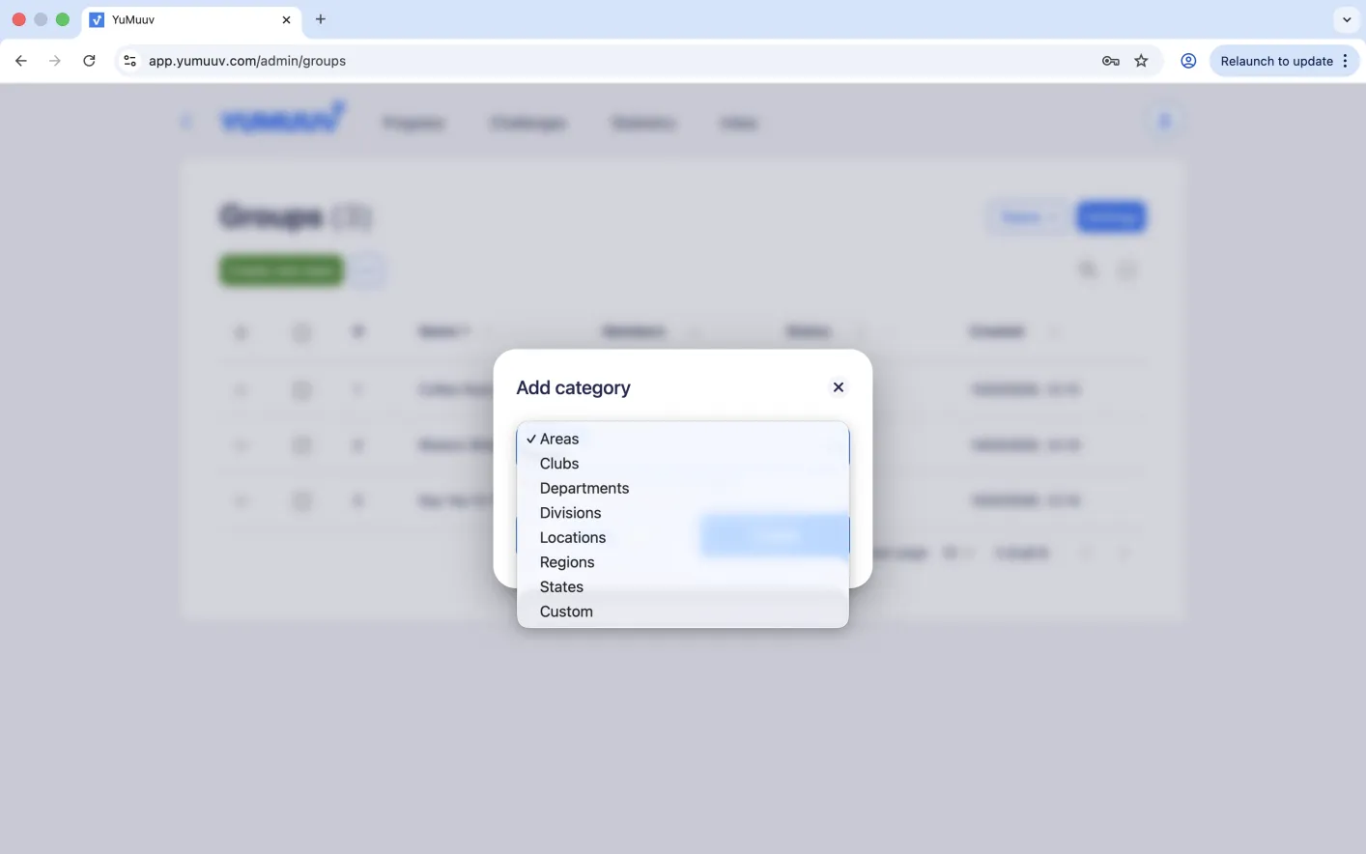Screen dimensions: 1366x854
Task: Choose Locations category option
Action: tap(682, 537)
